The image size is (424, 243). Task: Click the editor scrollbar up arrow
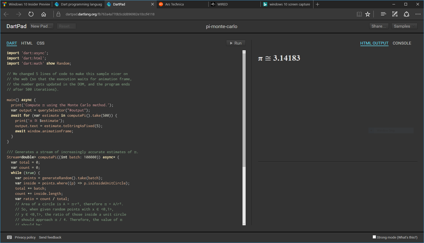coord(244,52)
